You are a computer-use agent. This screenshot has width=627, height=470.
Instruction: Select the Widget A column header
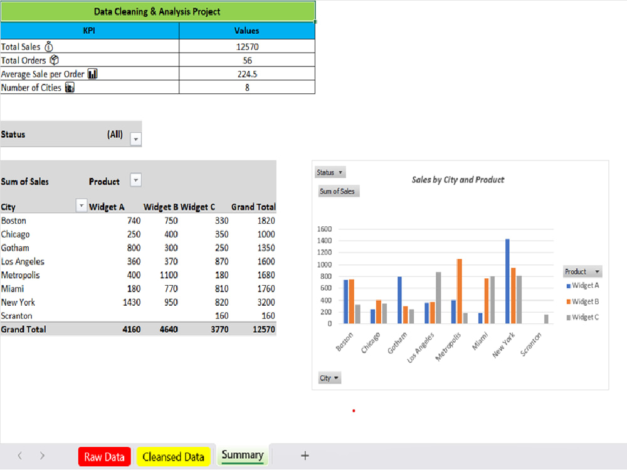tap(107, 207)
